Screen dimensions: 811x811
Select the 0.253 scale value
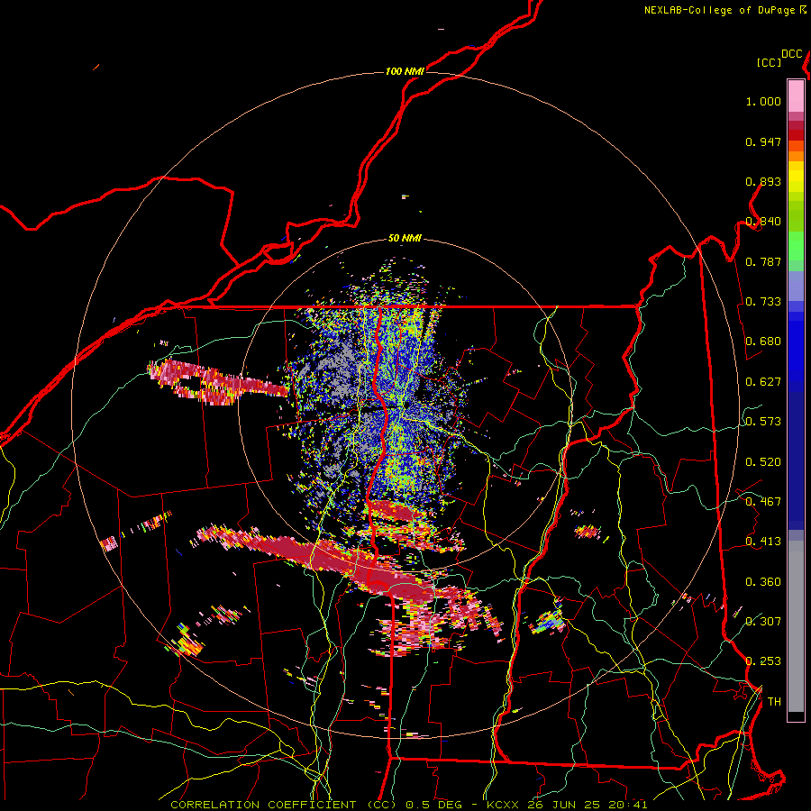[763, 661]
